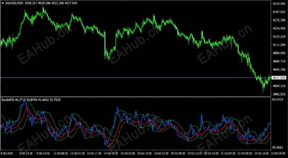Click the 20 Oct 14:30 time label
The height and width of the screenshot is (158, 288).
pyautogui.click(x=212, y=153)
